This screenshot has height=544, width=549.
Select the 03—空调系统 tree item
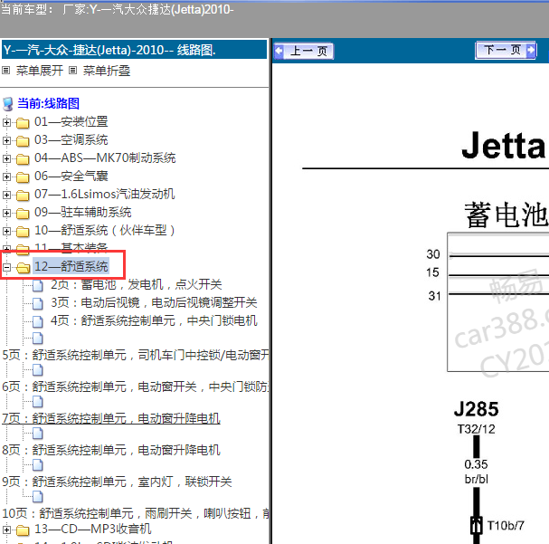click(71, 140)
